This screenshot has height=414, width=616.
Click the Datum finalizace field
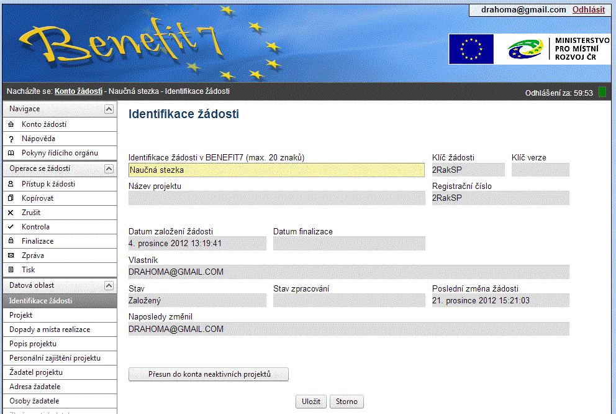[349, 244]
